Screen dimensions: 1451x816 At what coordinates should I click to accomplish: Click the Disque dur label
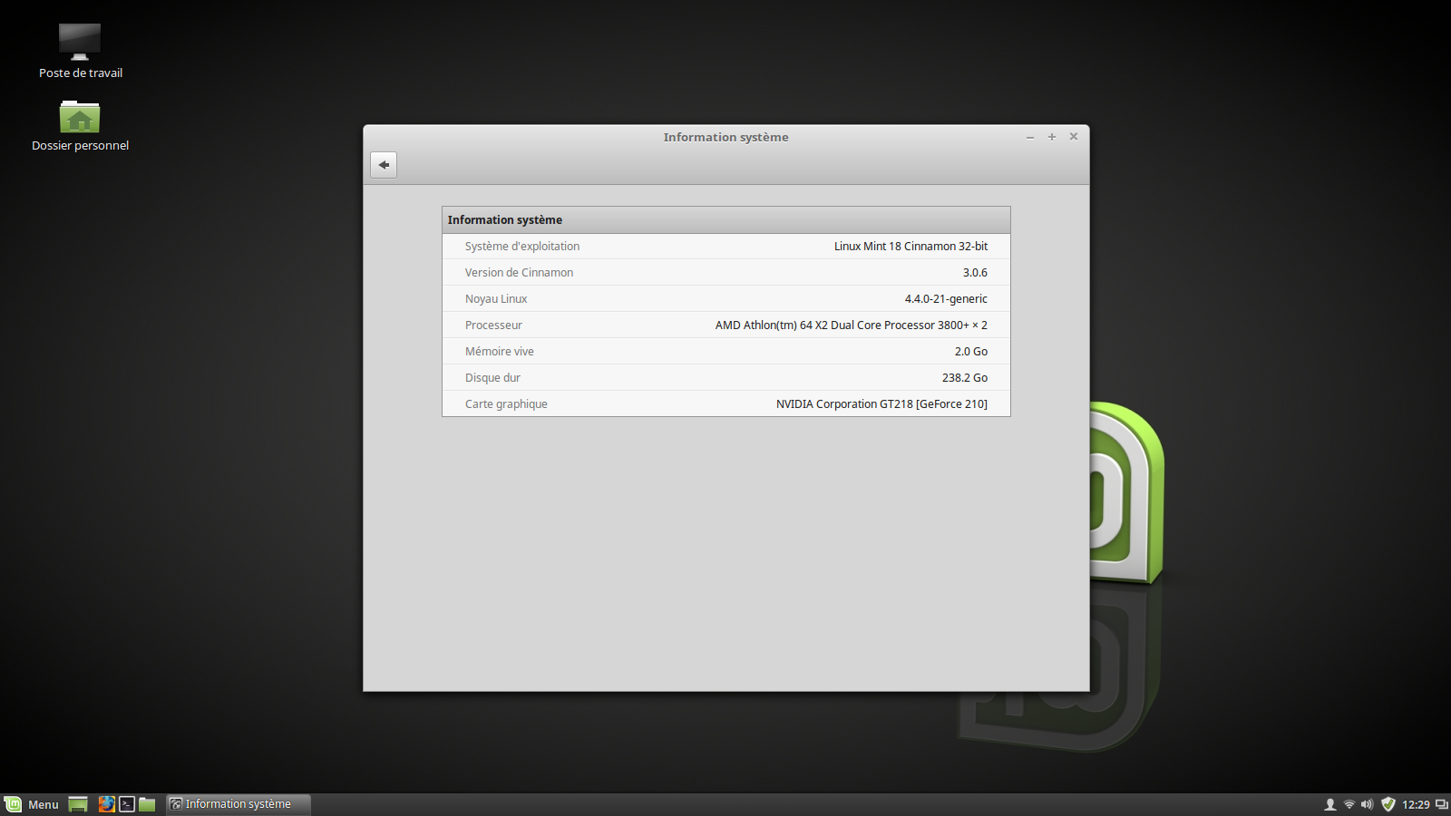pyautogui.click(x=492, y=378)
